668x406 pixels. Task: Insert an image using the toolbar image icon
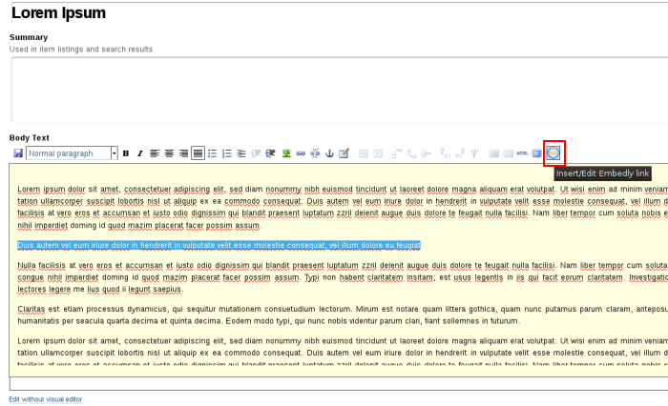pos(286,153)
